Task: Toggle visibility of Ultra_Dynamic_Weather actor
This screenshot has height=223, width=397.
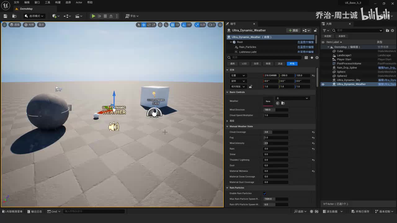Action: click(323, 84)
